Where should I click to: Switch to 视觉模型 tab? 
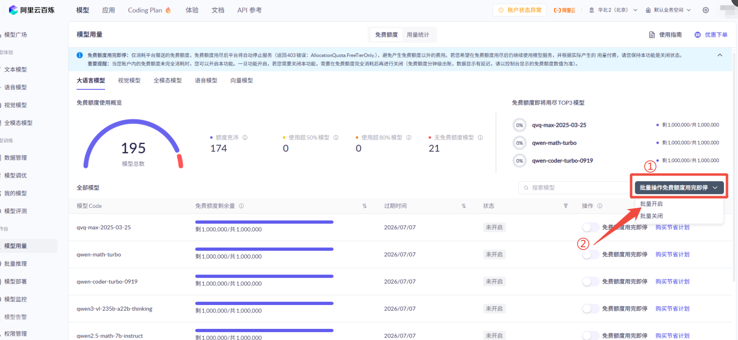pyautogui.click(x=129, y=81)
